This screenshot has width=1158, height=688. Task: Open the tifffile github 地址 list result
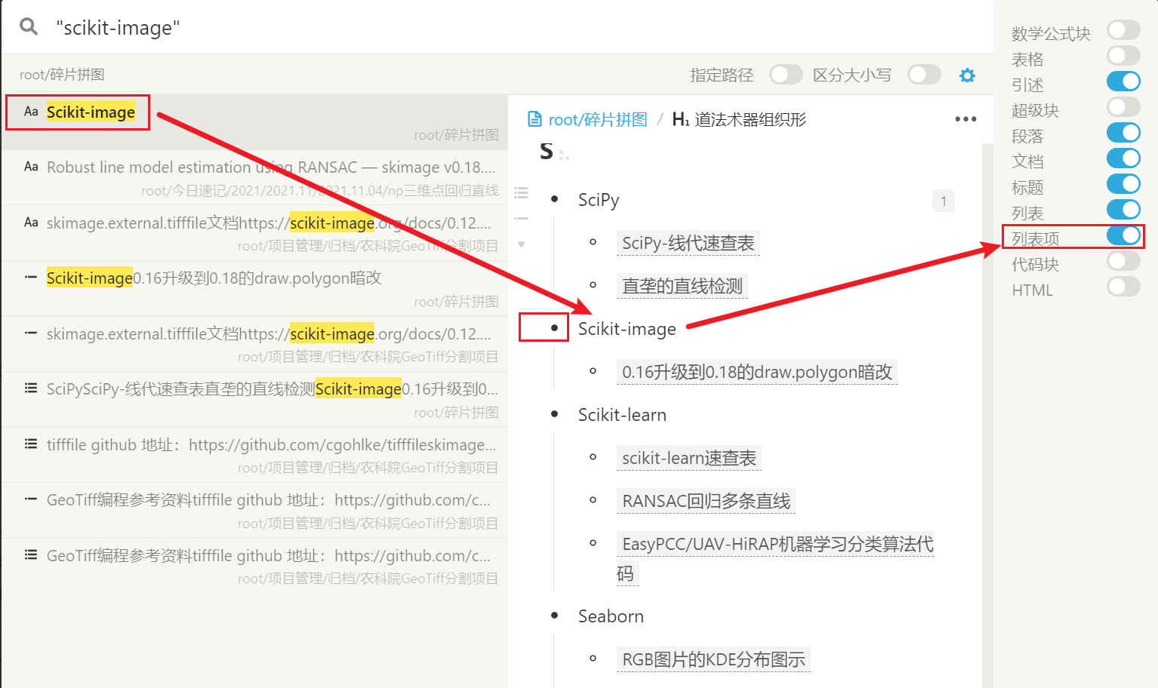254,455
